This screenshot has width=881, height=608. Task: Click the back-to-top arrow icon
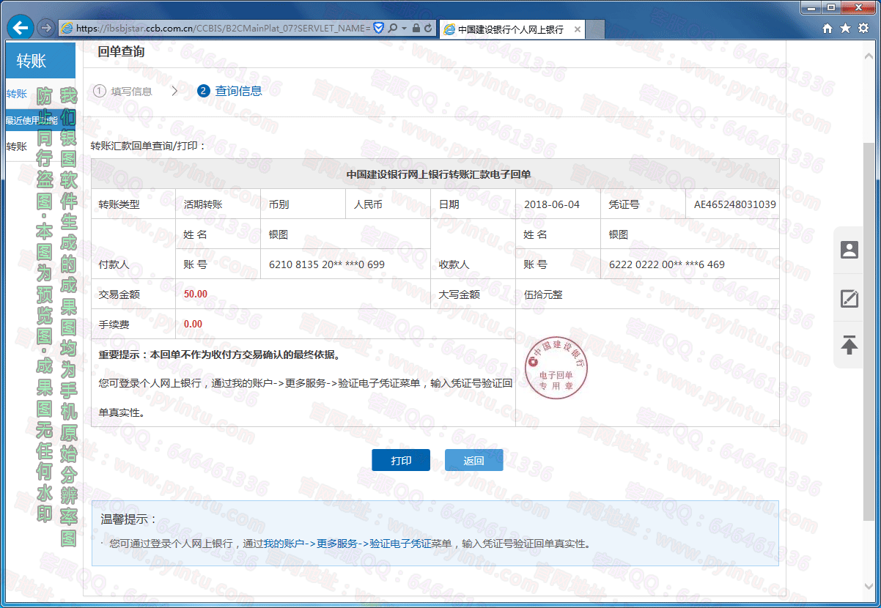coord(849,344)
